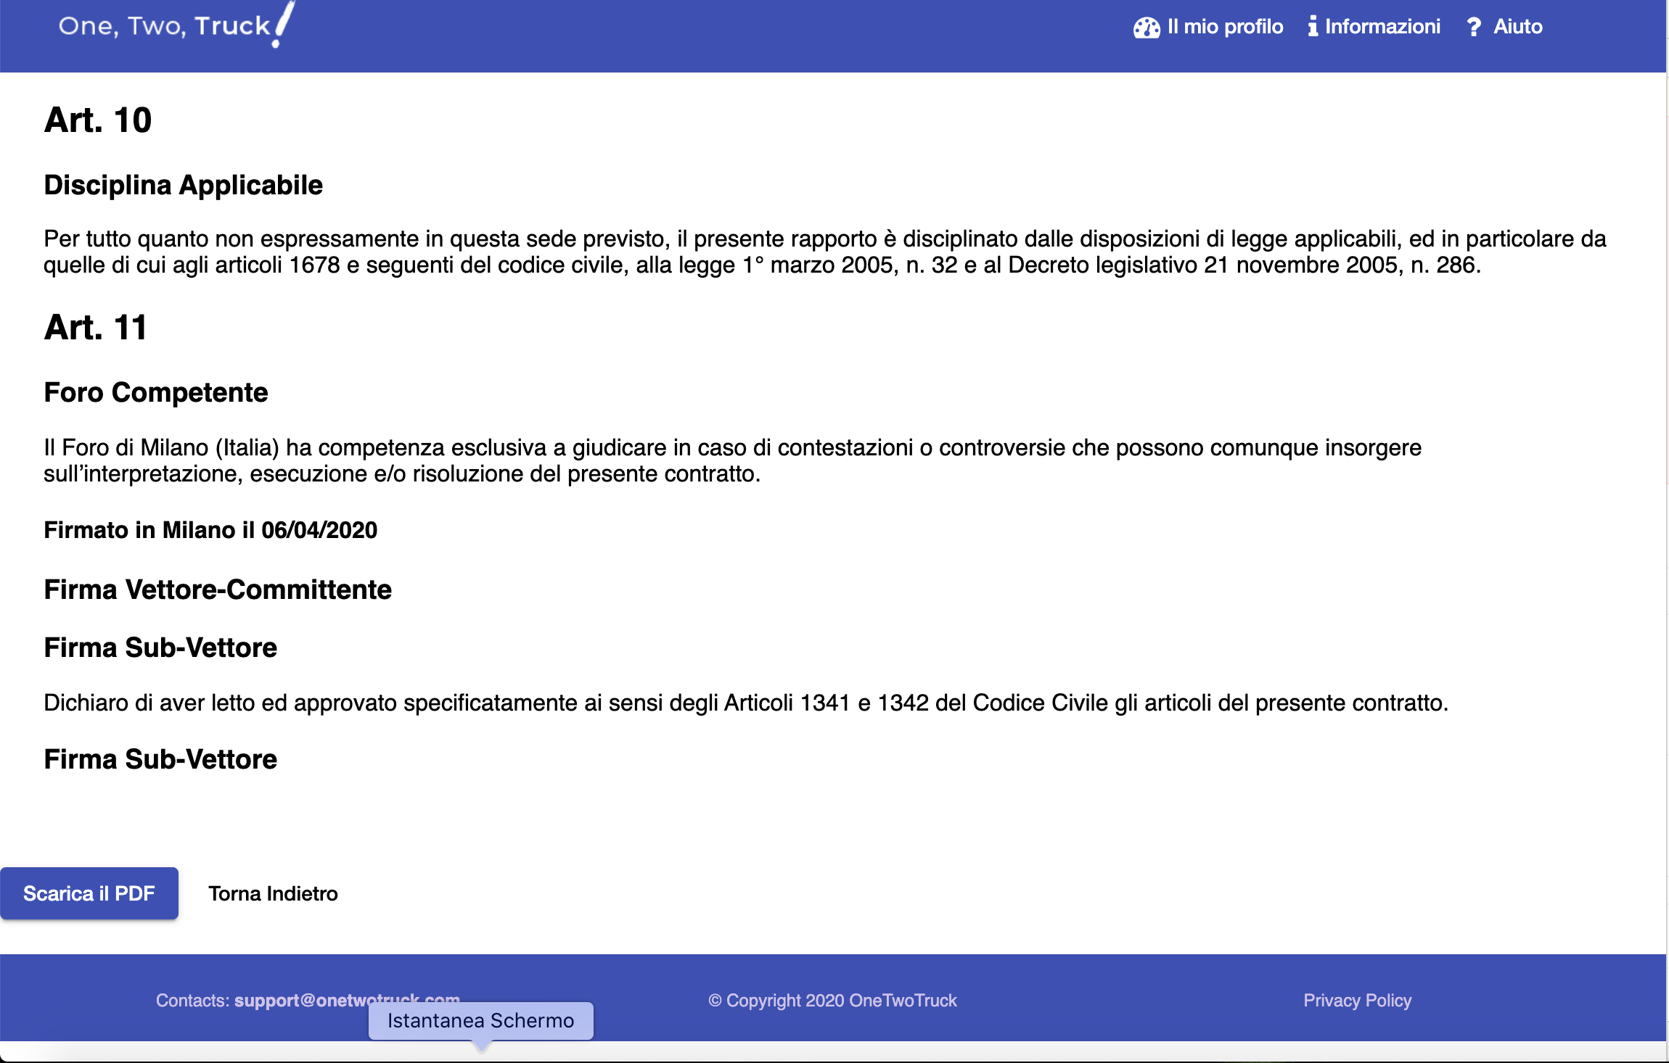This screenshot has height=1063, width=1669.
Task: Click the Istantanea Schermo tooltip
Action: 480,1021
